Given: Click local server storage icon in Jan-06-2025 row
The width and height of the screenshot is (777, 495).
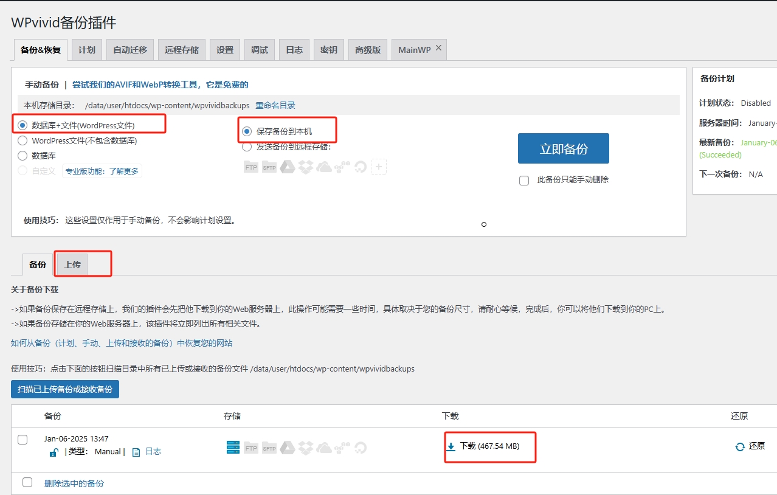Looking at the screenshot, I should (x=233, y=448).
